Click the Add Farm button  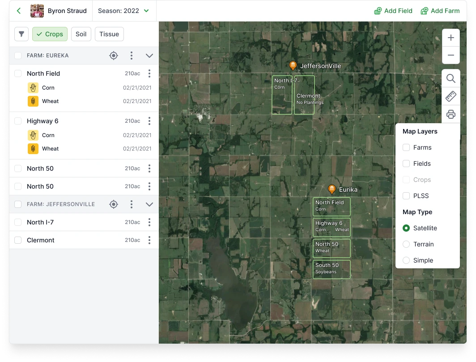point(440,11)
